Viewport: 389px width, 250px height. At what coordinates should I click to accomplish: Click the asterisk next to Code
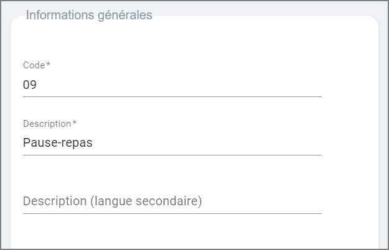49,65
